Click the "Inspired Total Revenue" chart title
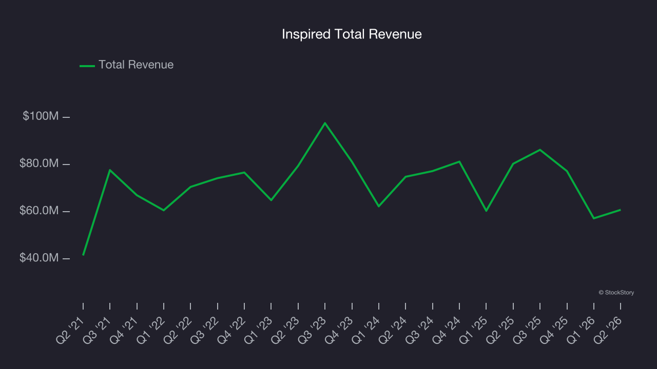Screen dimensions: 657x369 pyautogui.click(x=352, y=34)
